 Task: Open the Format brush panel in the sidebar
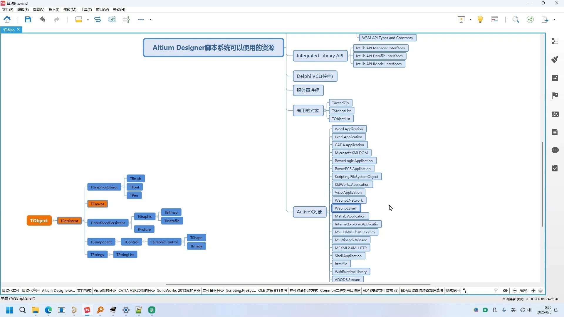(x=555, y=60)
